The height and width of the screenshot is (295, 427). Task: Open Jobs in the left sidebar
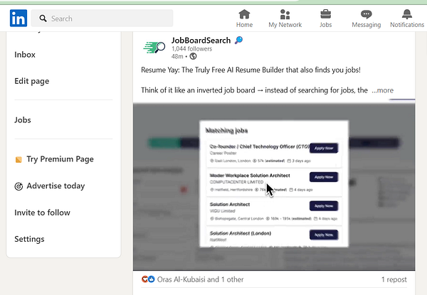tap(23, 120)
